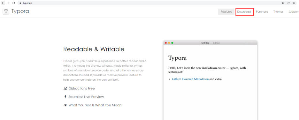Screen dimensions: 299x120
Task: Open the Download nav item
Action: tap(244, 12)
